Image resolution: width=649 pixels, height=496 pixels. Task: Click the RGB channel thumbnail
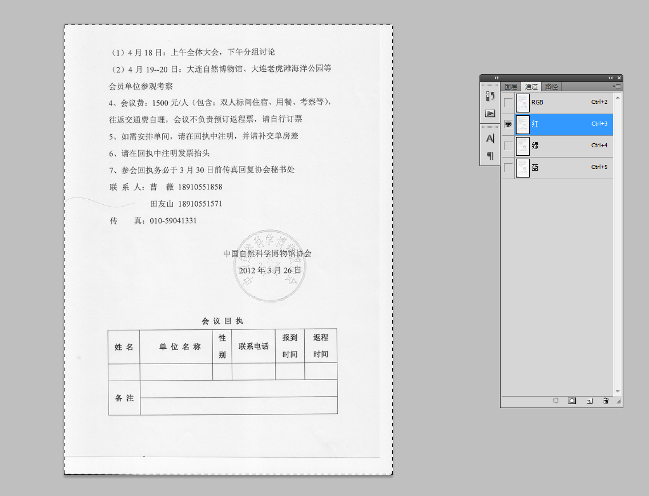coord(523,102)
